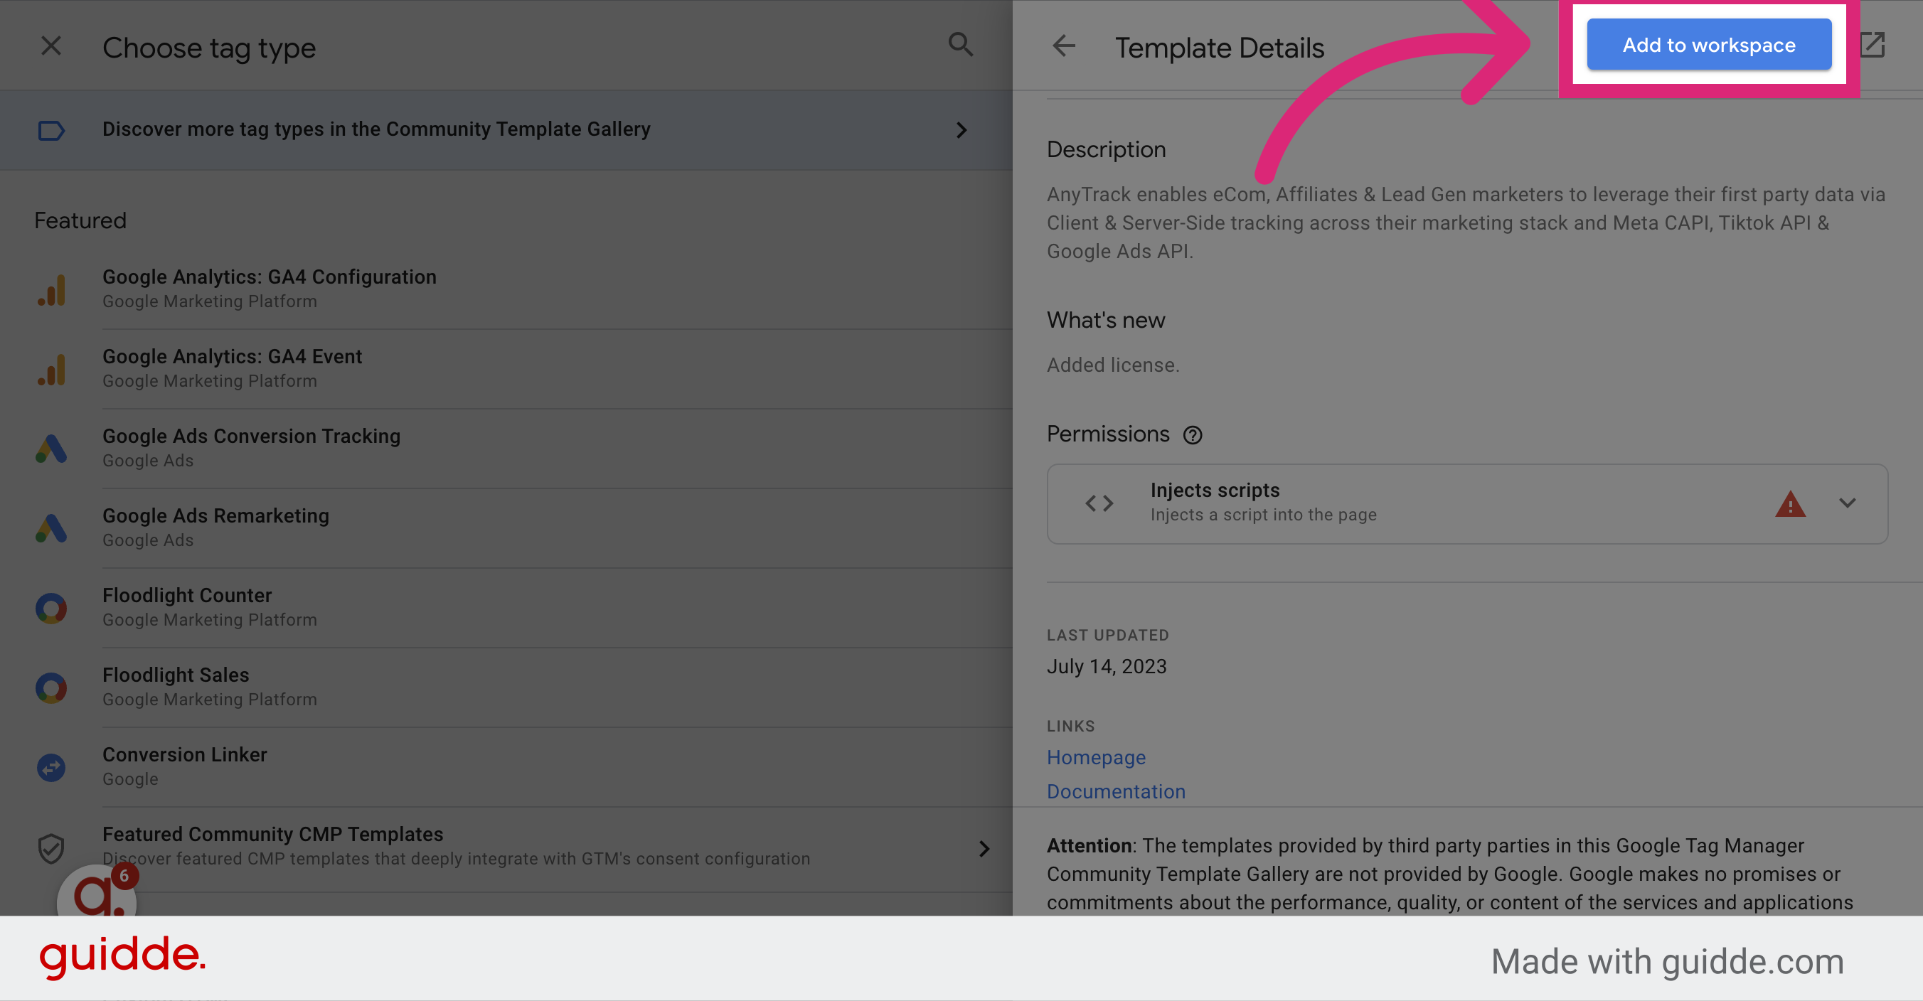Open the Documentation link
The image size is (1923, 1001).
(x=1116, y=791)
